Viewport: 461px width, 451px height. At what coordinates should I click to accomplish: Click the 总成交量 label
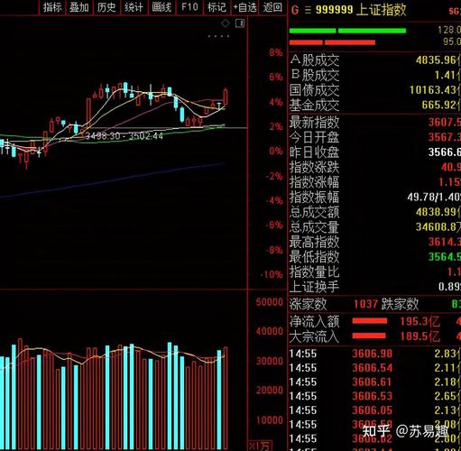coord(314,227)
